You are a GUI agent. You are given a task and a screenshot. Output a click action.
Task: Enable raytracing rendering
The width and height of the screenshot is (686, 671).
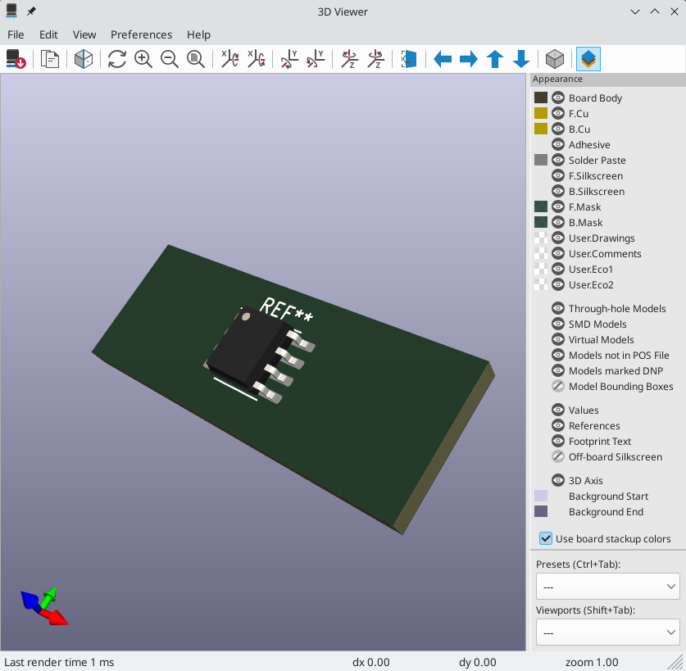(x=554, y=59)
